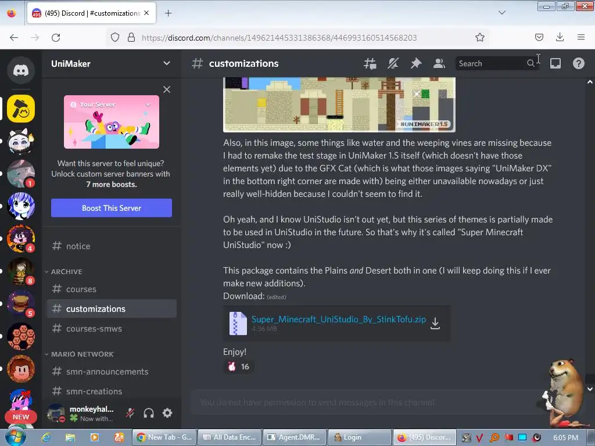
Task: Toggle headphones deafen
Action: [149, 413]
